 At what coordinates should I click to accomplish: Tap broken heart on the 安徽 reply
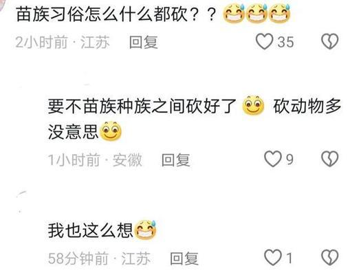click(x=329, y=159)
